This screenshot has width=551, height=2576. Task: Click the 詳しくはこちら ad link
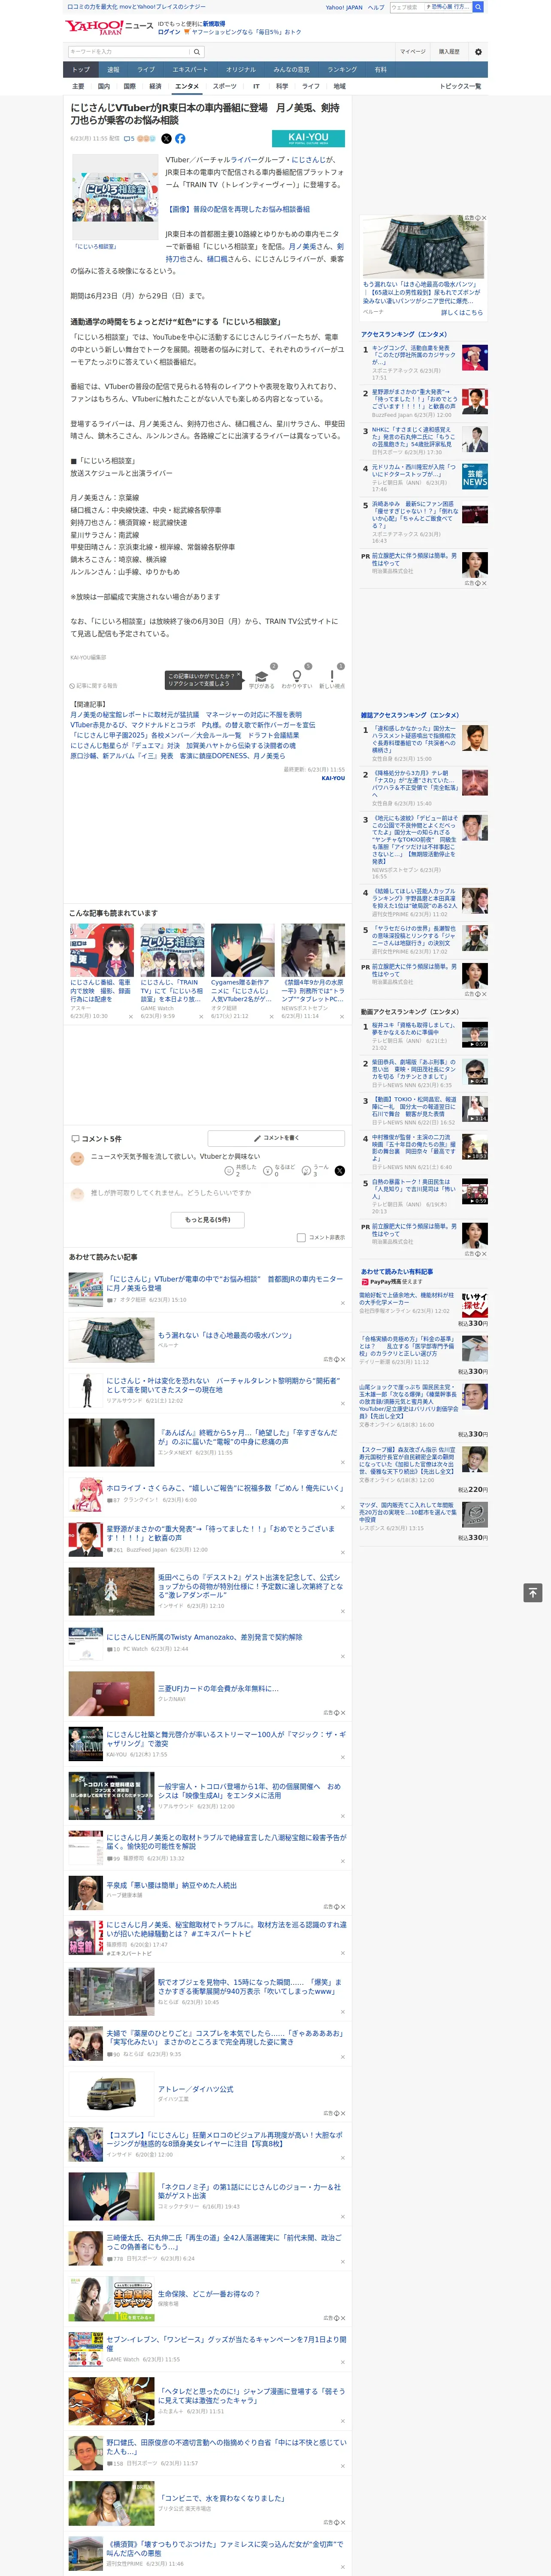point(462,312)
